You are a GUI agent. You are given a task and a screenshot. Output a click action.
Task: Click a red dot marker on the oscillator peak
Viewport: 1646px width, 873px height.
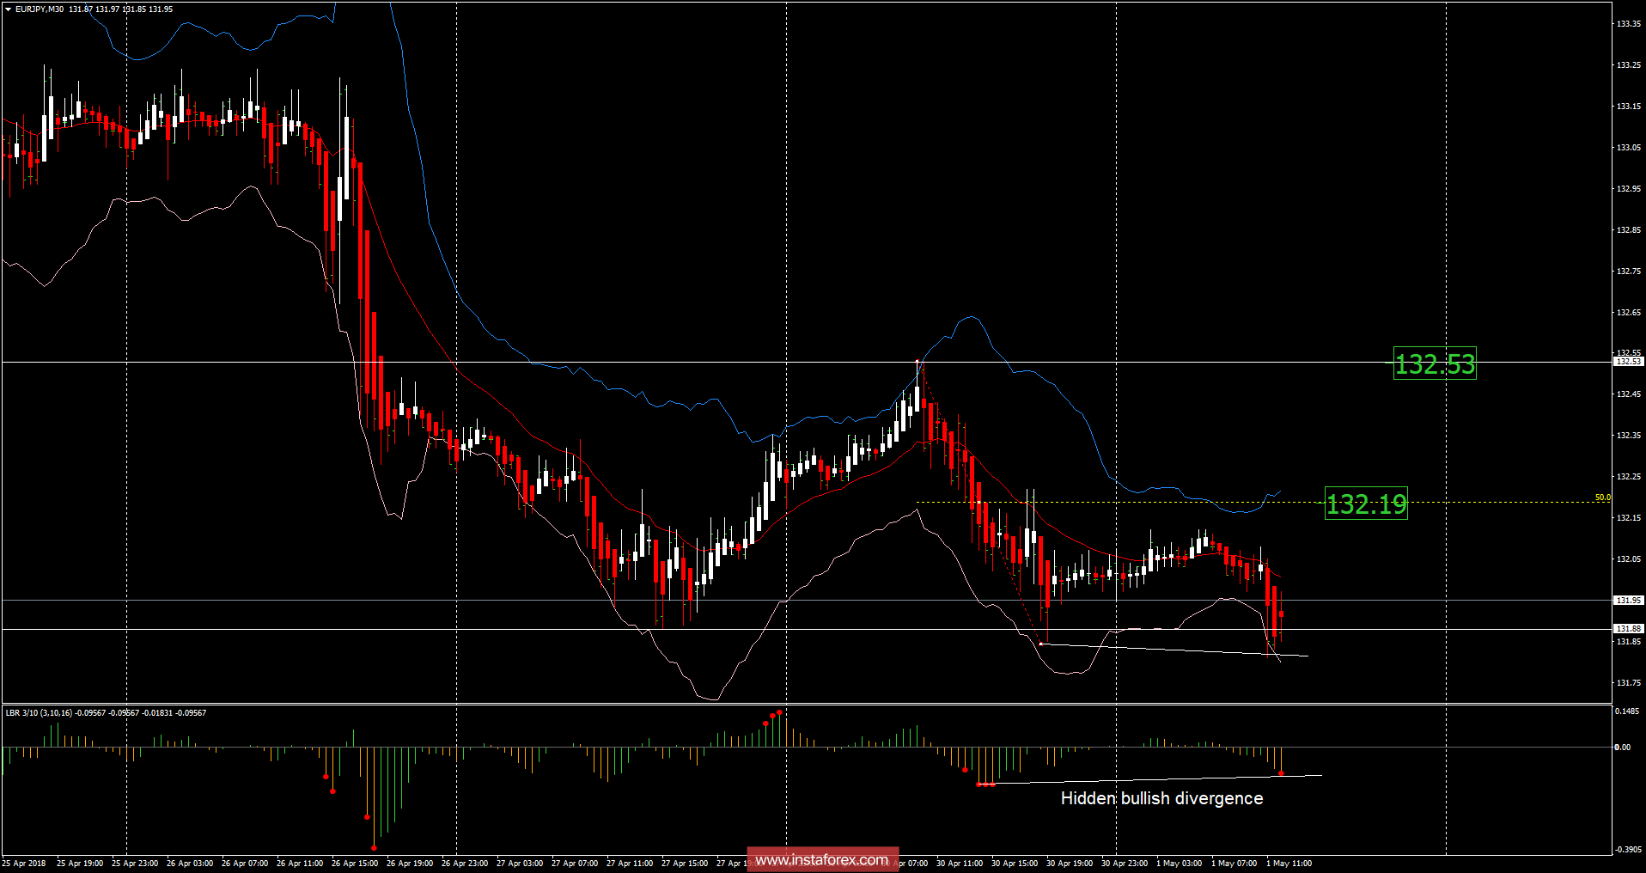778,712
